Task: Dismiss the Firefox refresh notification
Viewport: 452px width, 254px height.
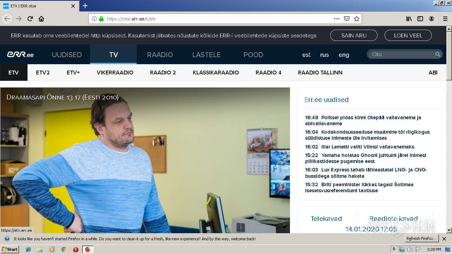Action: pos(444,239)
